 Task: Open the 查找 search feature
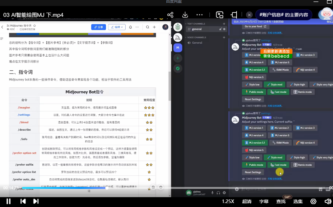point(281,201)
